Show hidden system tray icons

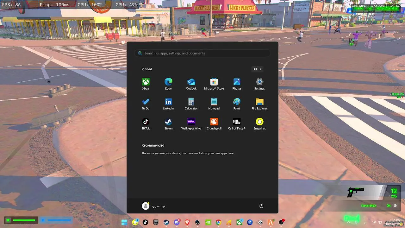tap(348, 222)
